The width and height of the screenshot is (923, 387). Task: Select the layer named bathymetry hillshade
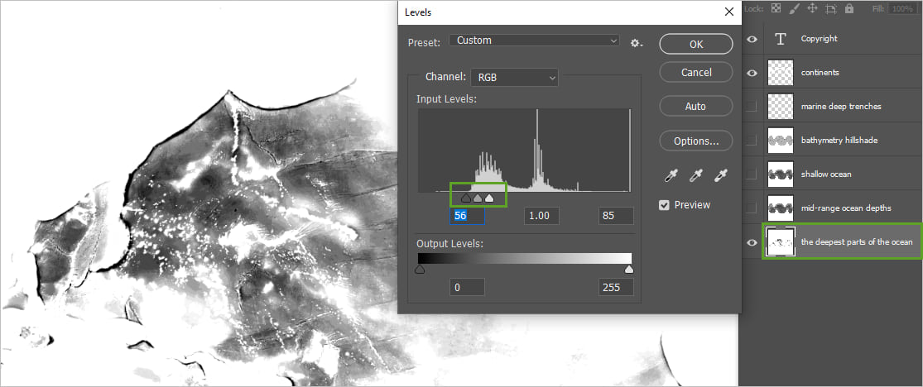click(839, 141)
